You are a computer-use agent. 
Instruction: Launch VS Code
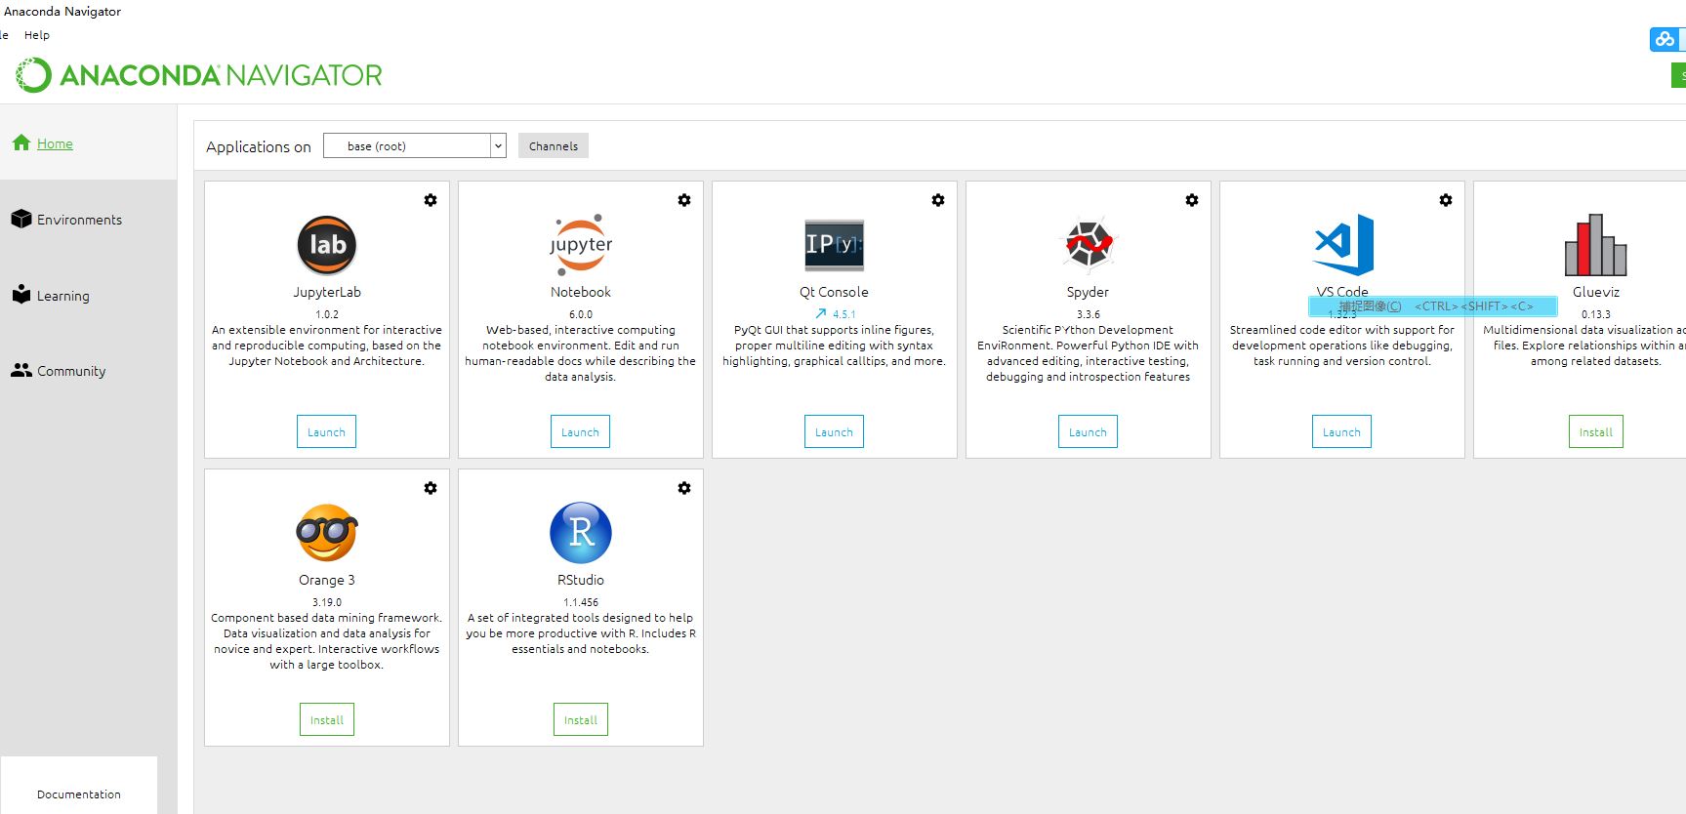point(1341,431)
